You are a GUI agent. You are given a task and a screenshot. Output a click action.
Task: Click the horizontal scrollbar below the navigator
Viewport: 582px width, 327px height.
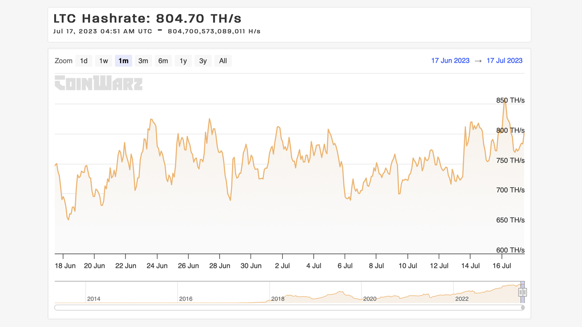(289, 307)
